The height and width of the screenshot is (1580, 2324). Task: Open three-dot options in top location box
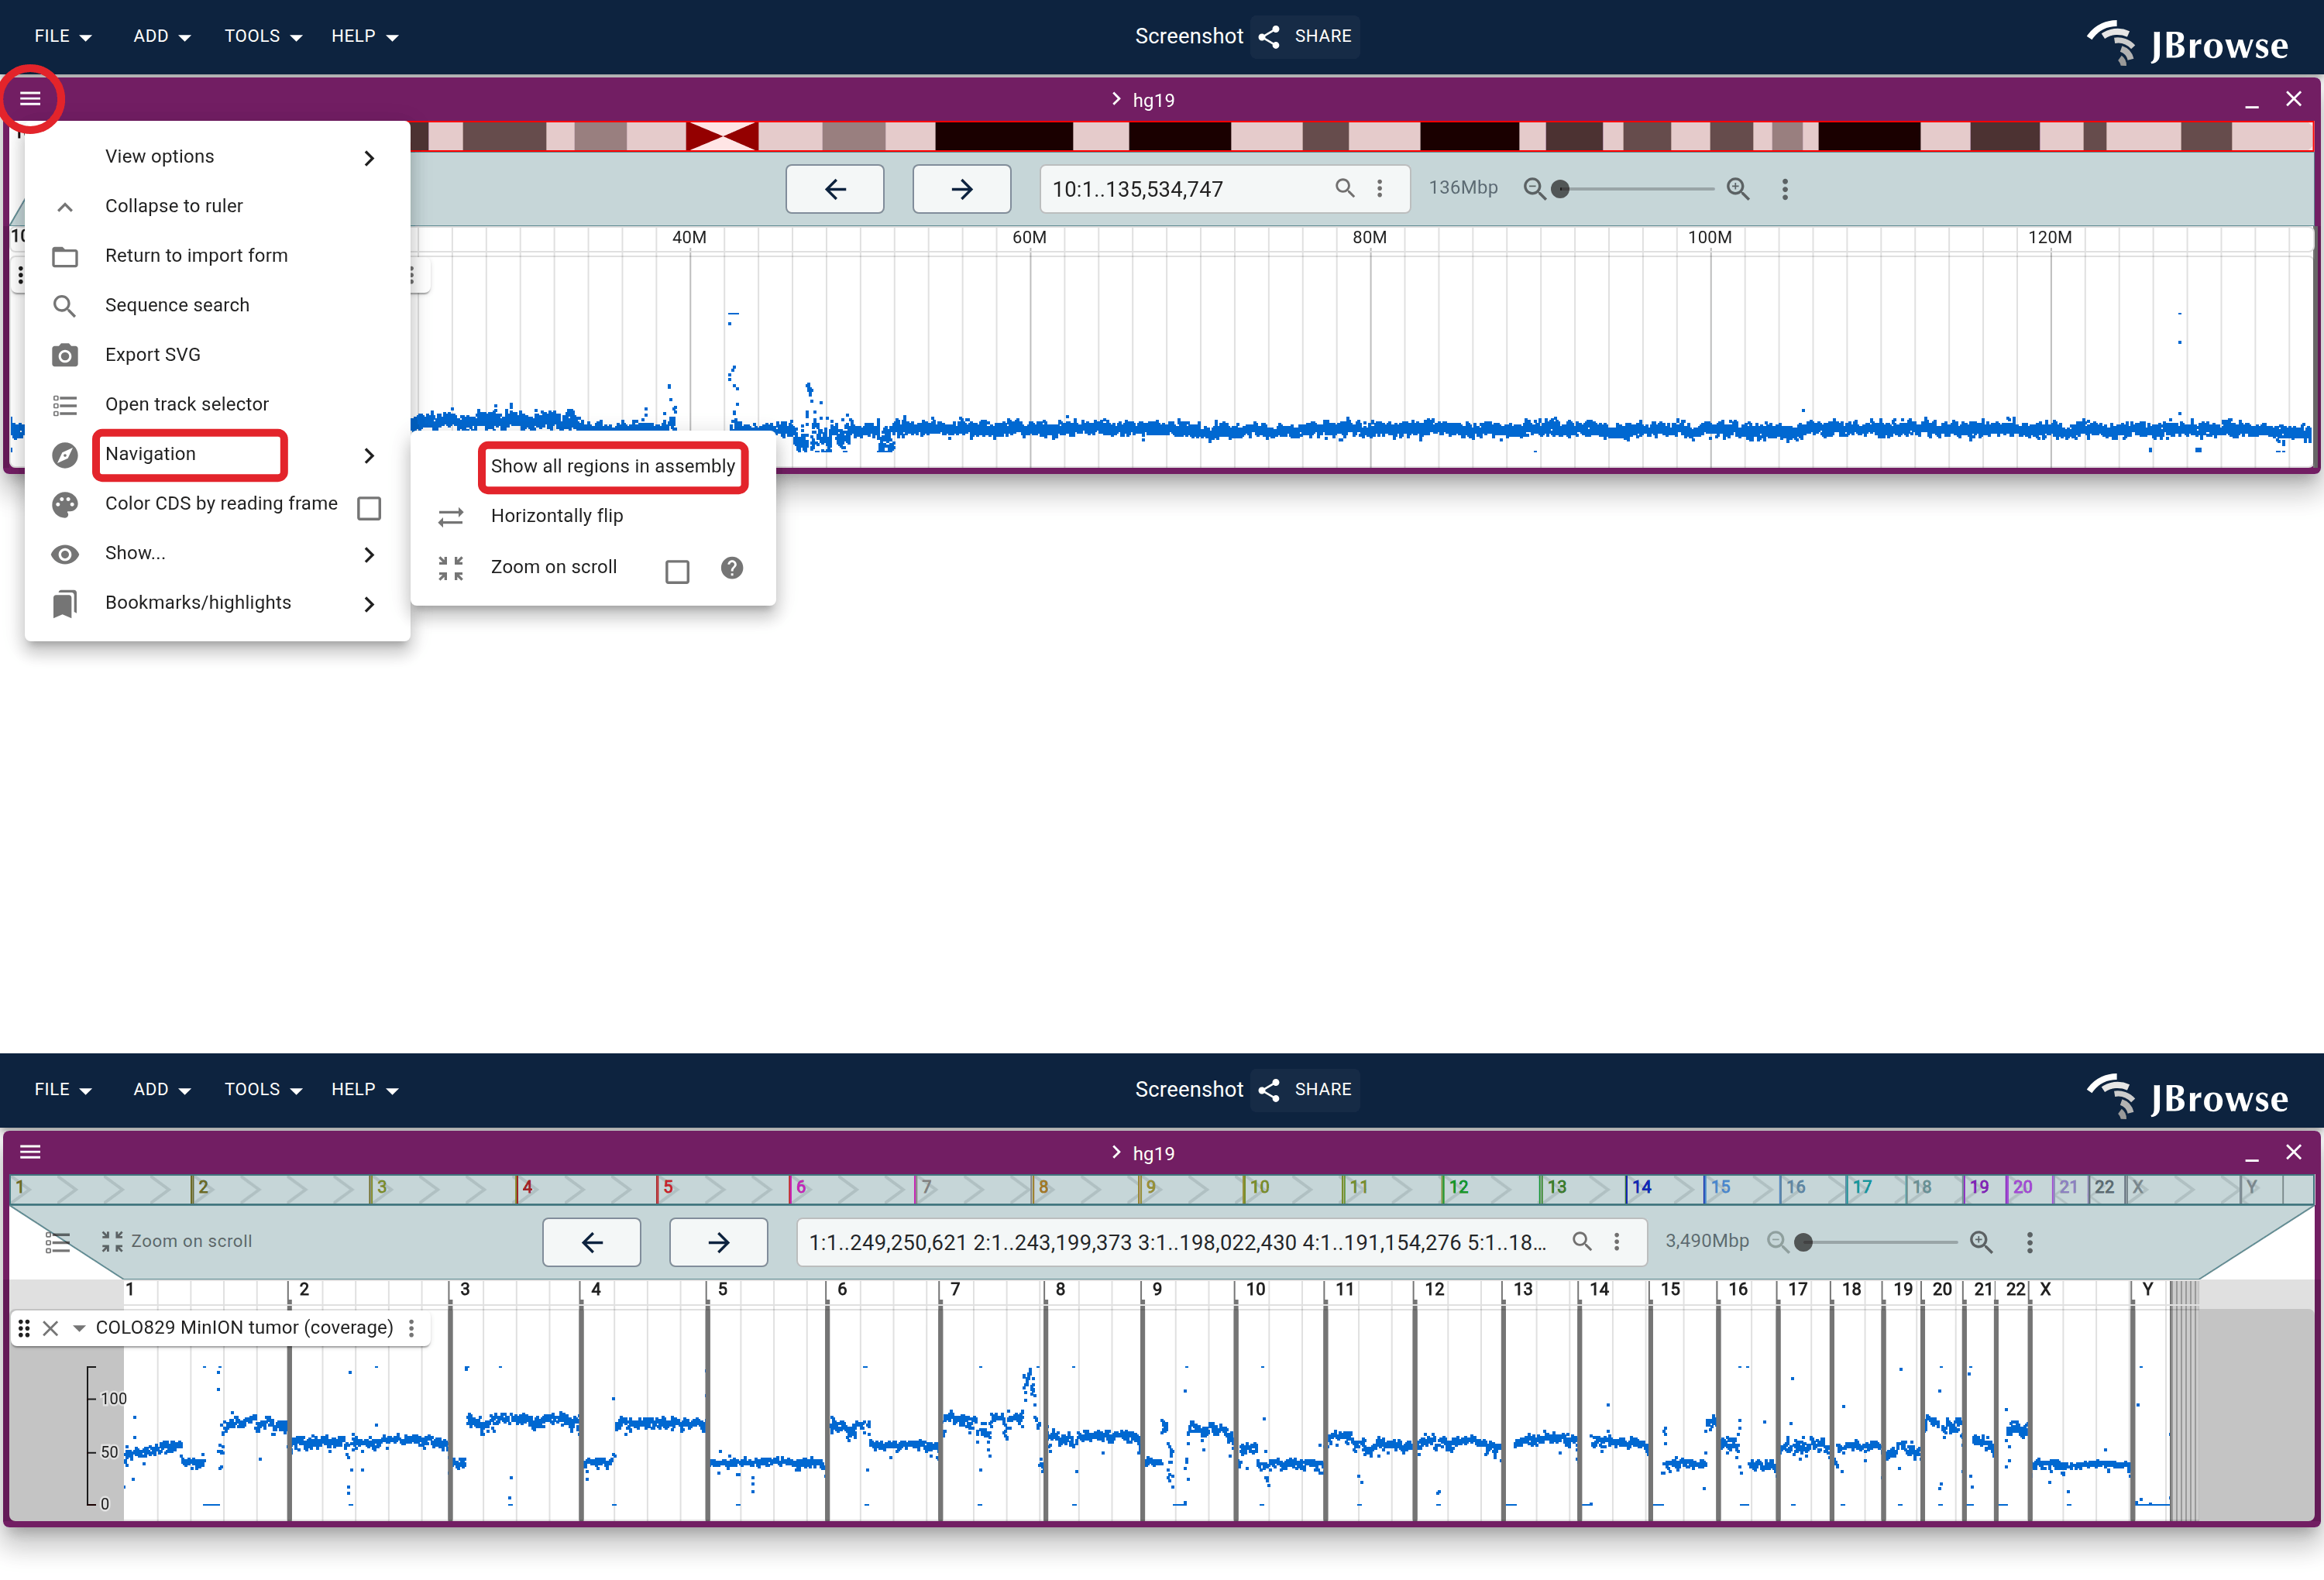(1380, 188)
